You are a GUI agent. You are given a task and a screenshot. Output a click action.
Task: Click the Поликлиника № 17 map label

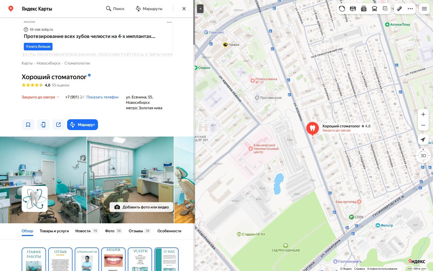coord(264,80)
